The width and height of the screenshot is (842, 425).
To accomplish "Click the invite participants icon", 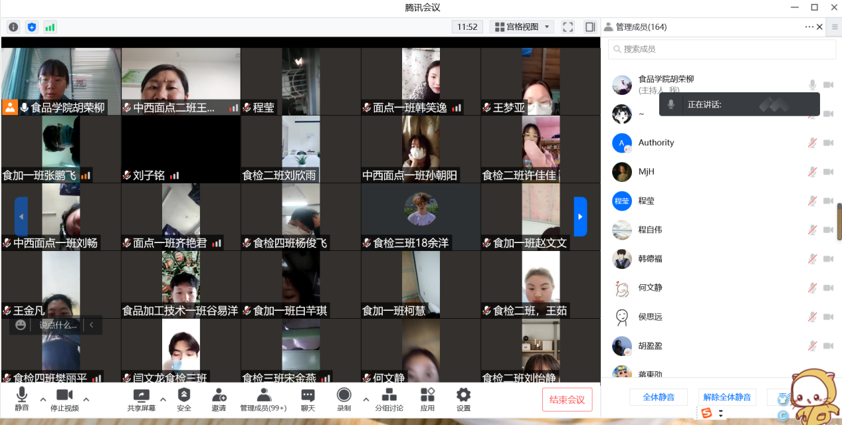I will pyautogui.click(x=219, y=396).
